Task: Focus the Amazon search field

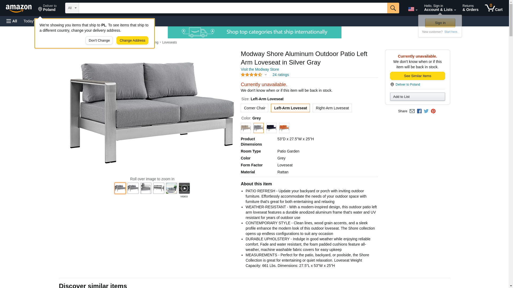Action: [x=233, y=8]
